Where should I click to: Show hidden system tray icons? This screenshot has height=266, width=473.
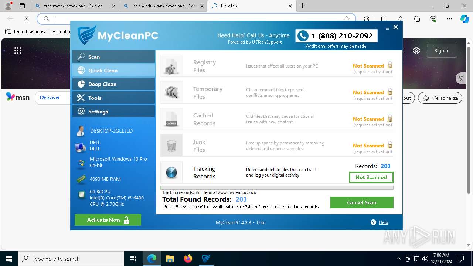(x=398, y=259)
